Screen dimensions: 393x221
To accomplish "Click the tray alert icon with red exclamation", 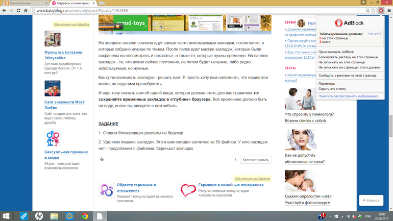I will point(322,216).
